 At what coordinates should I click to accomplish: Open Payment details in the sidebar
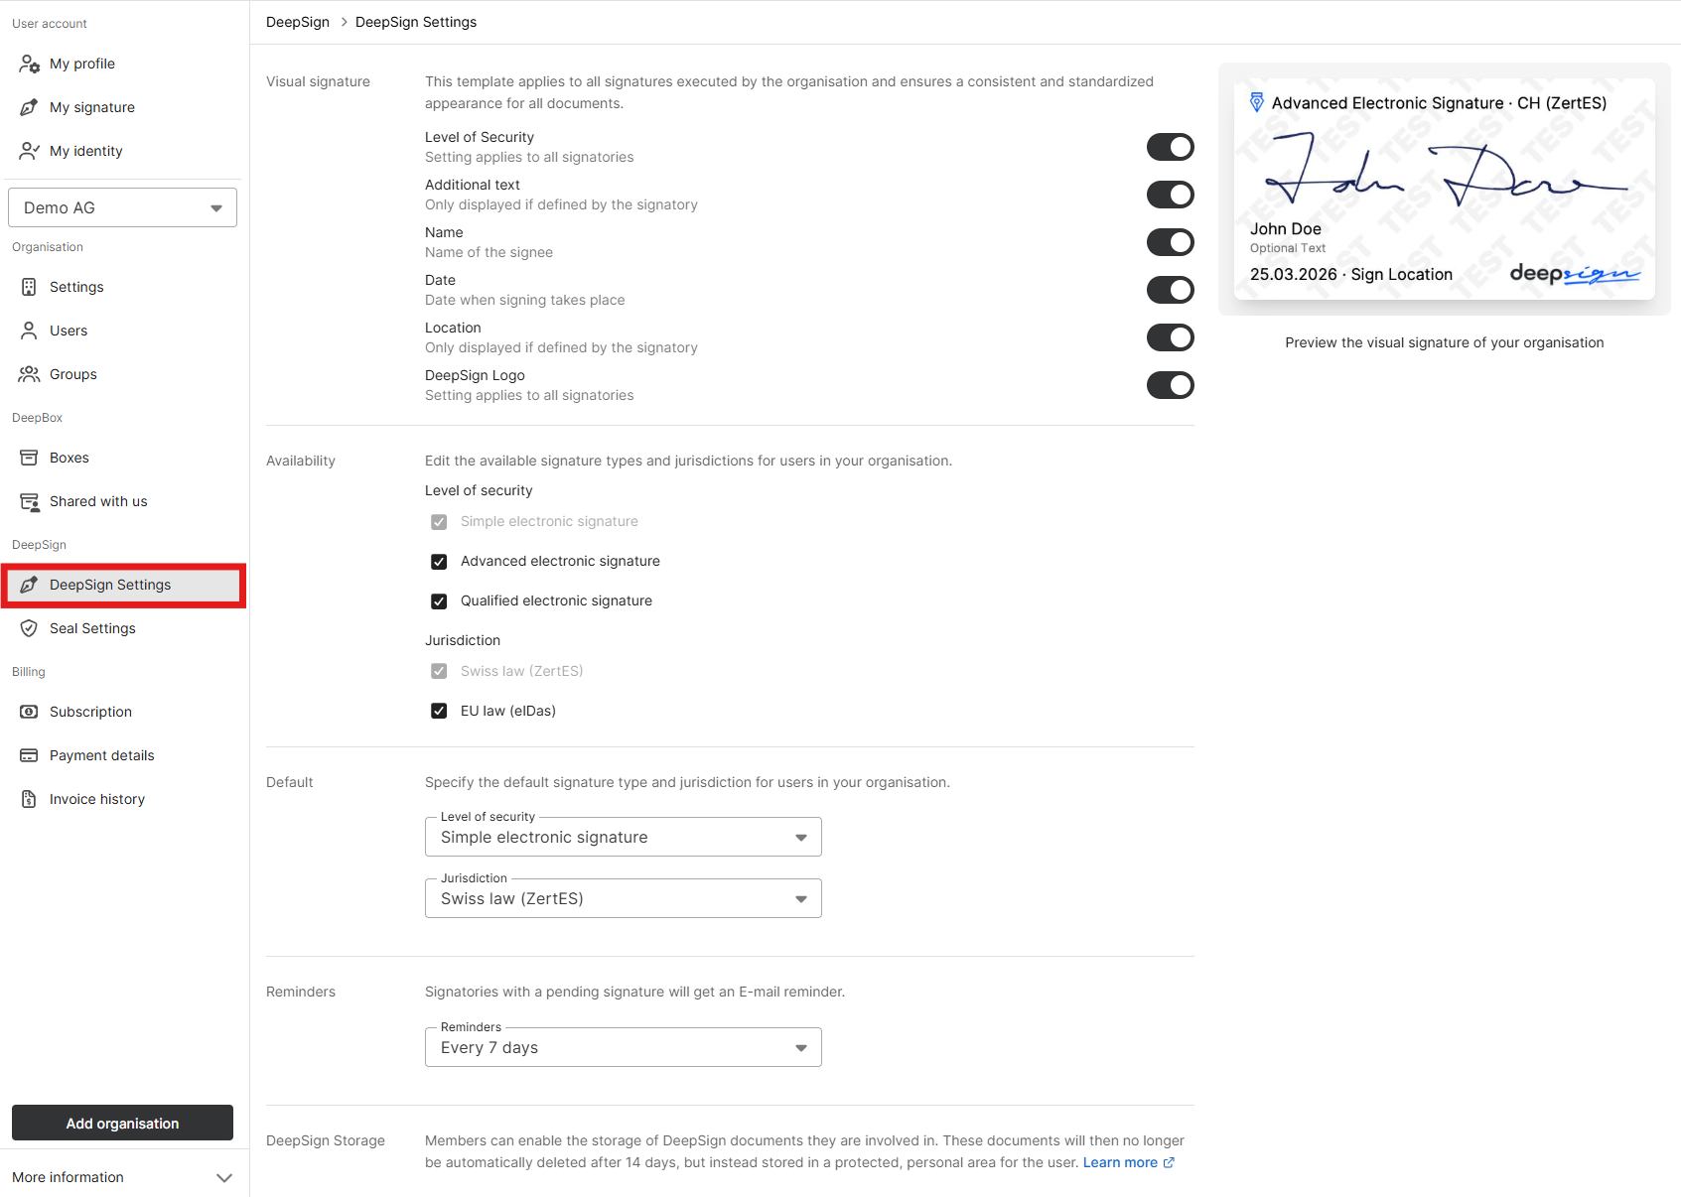(101, 755)
